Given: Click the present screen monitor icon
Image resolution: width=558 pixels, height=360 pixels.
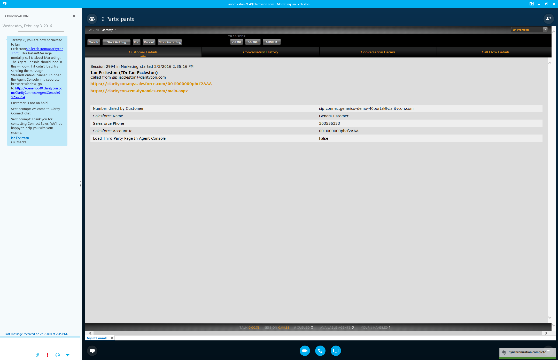Looking at the screenshot, I should tap(336, 351).
